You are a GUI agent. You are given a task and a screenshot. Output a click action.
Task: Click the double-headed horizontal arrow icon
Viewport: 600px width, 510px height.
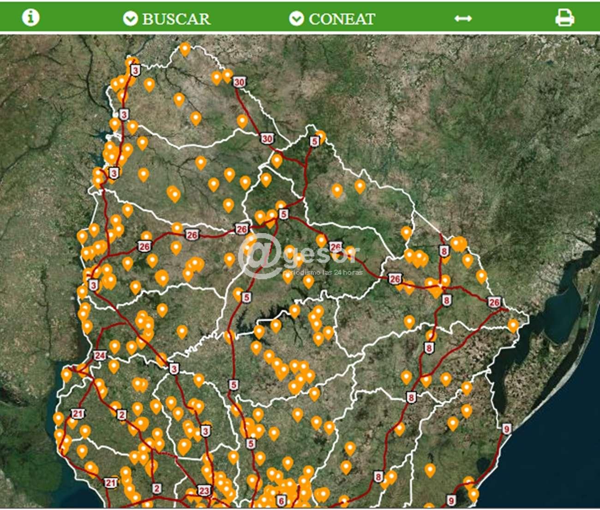(462, 18)
